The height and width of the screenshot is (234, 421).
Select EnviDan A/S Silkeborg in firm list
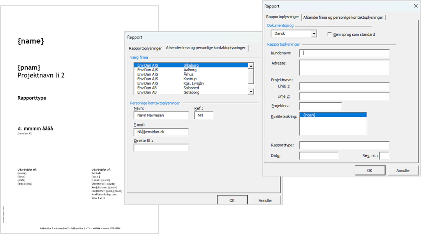pos(191,65)
